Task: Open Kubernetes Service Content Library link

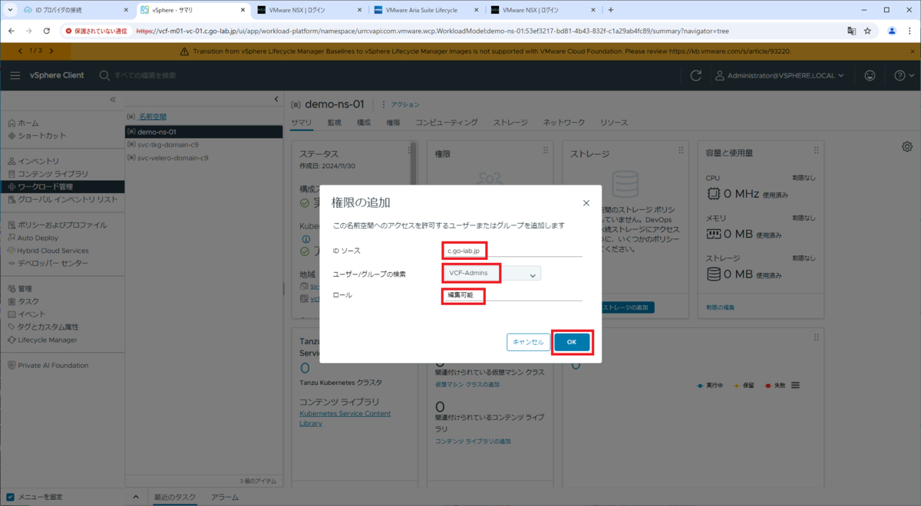Action: [345, 419]
